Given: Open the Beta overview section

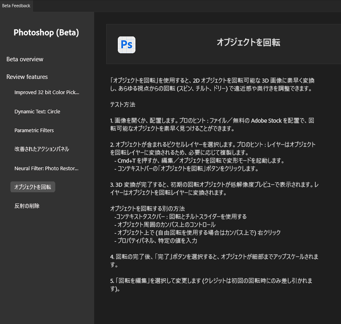Looking at the screenshot, I should [25, 59].
